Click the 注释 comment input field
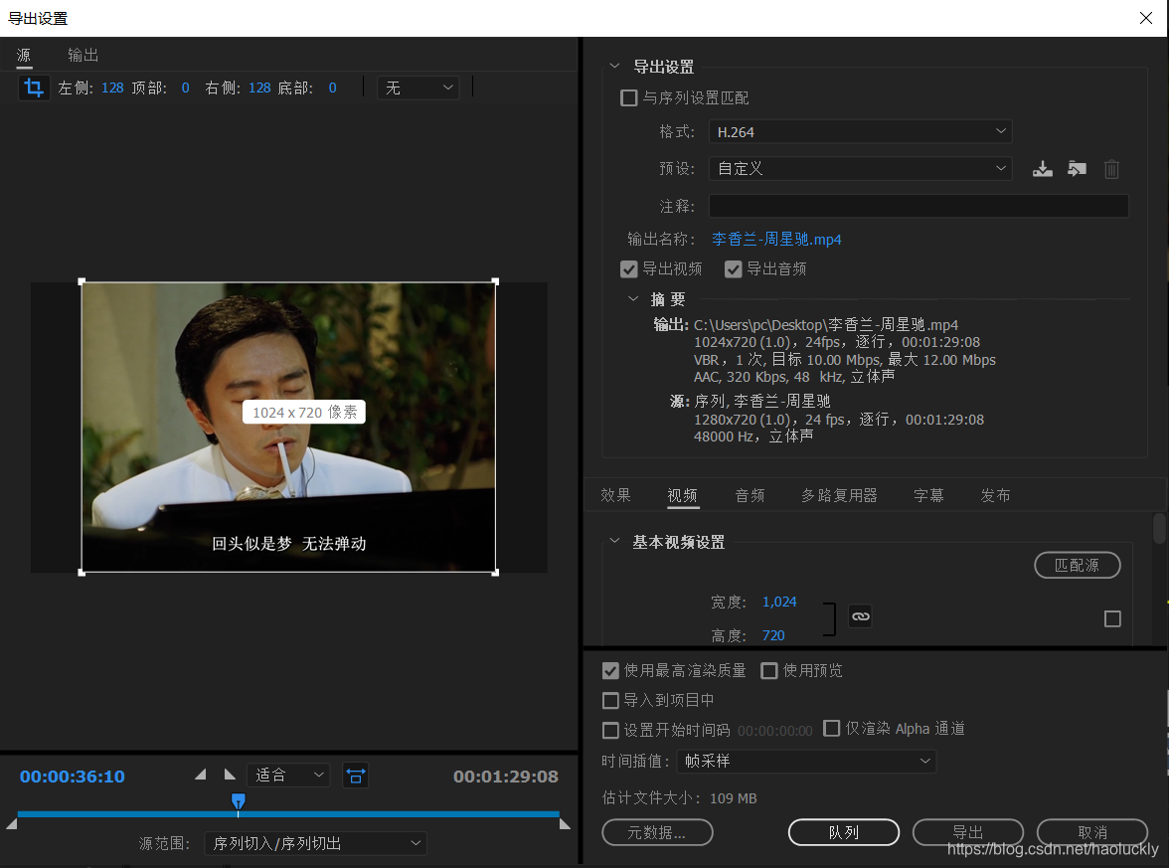This screenshot has width=1169, height=868. pos(918,206)
